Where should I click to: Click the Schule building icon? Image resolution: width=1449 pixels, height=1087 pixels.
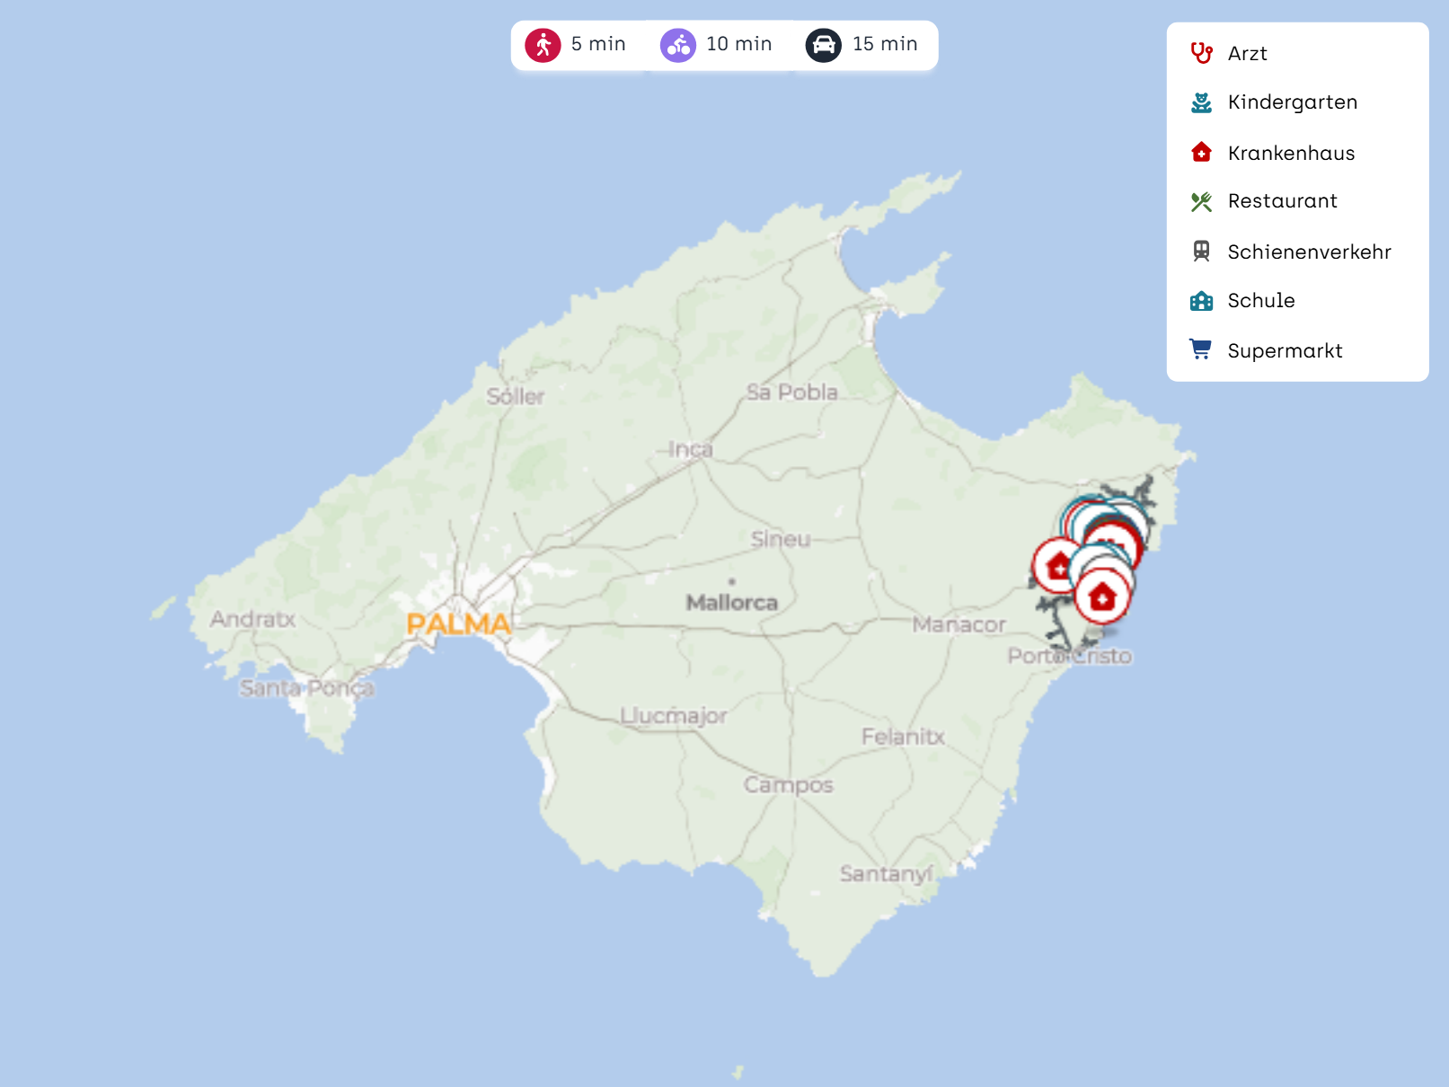pos(1201,301)
